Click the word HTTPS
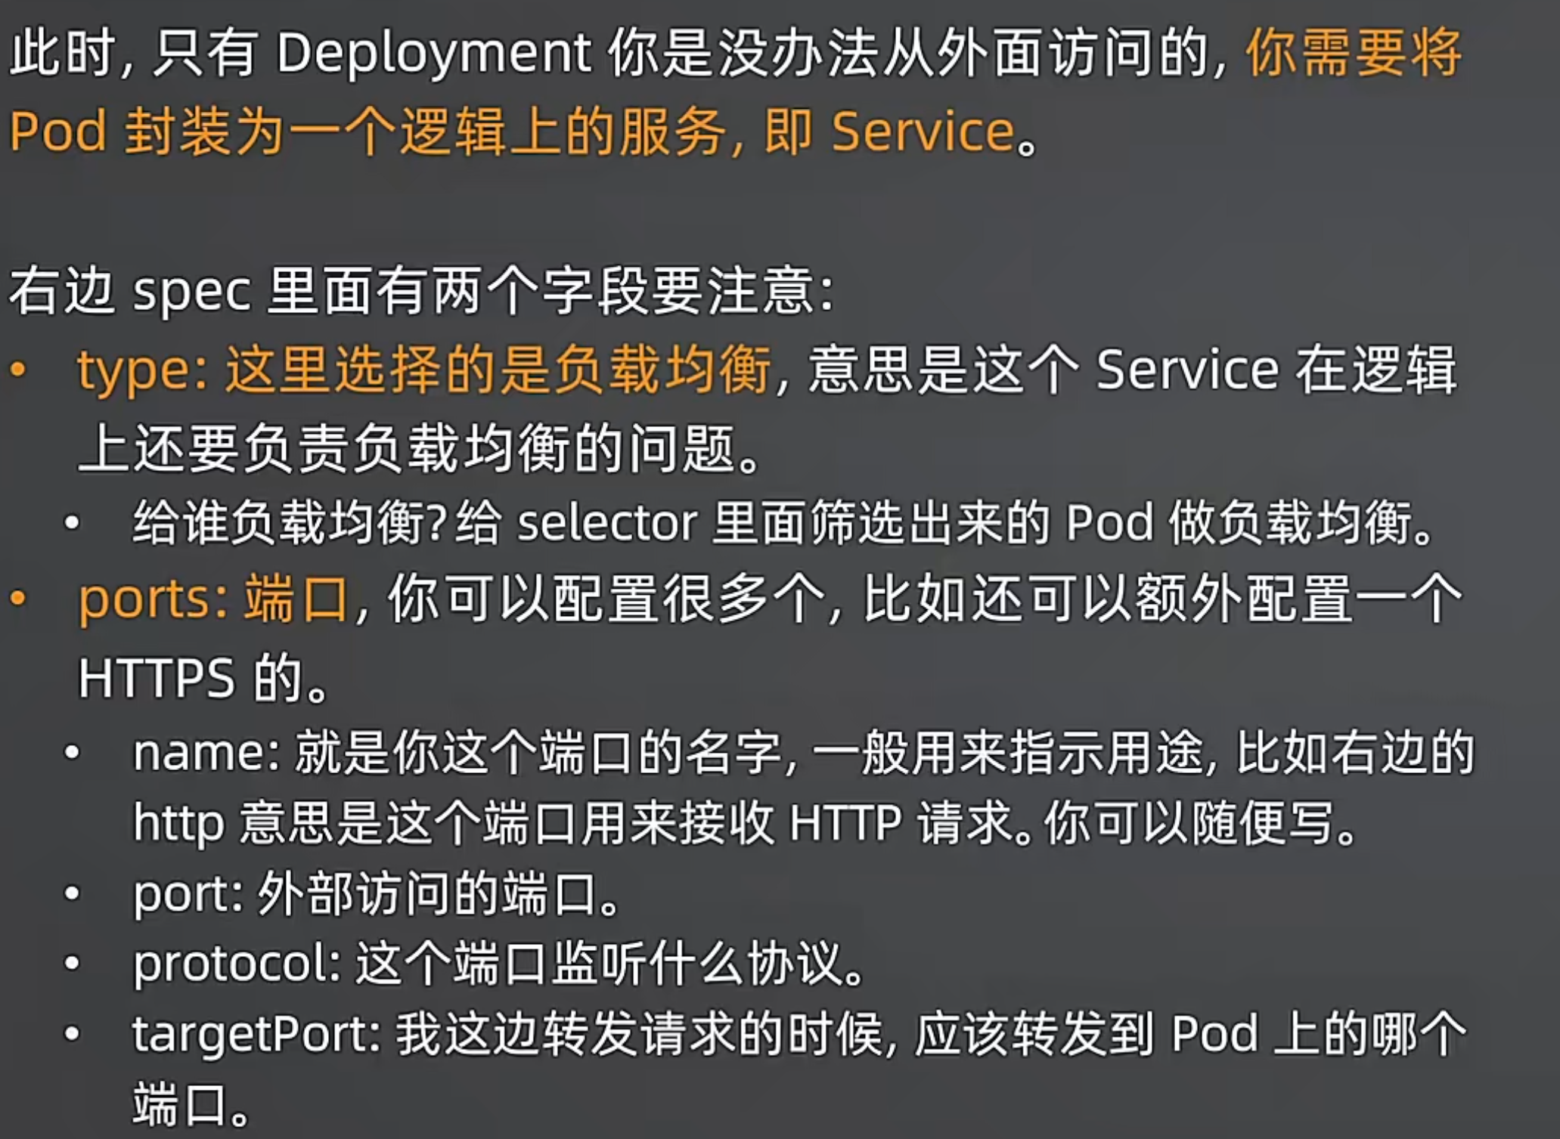Image resolution: width=1560 pixels, height=1139 pixels. [x=157, y=678]
